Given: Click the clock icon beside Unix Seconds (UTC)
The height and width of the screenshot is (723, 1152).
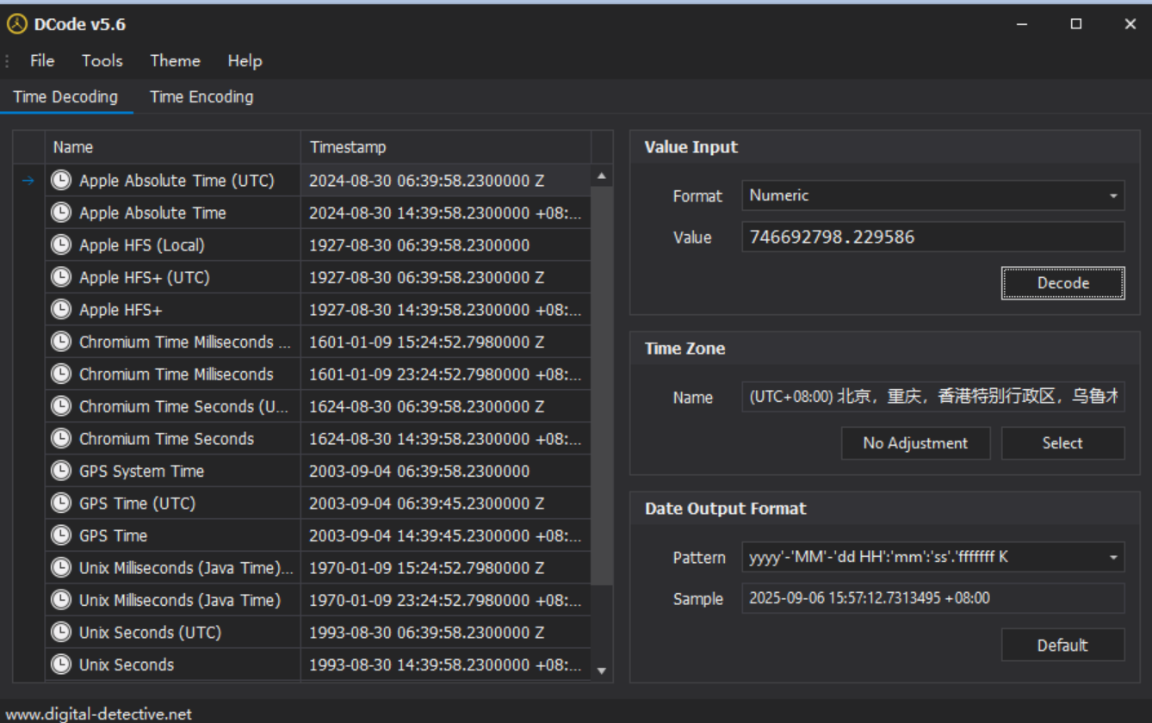Looking at the screenshot, I should pyautogui.click(x=60, y=633).
